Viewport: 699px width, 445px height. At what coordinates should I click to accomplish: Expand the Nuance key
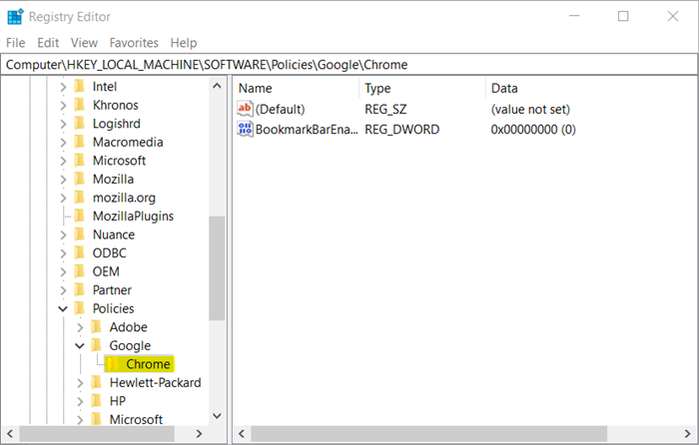tap(63, 234)
